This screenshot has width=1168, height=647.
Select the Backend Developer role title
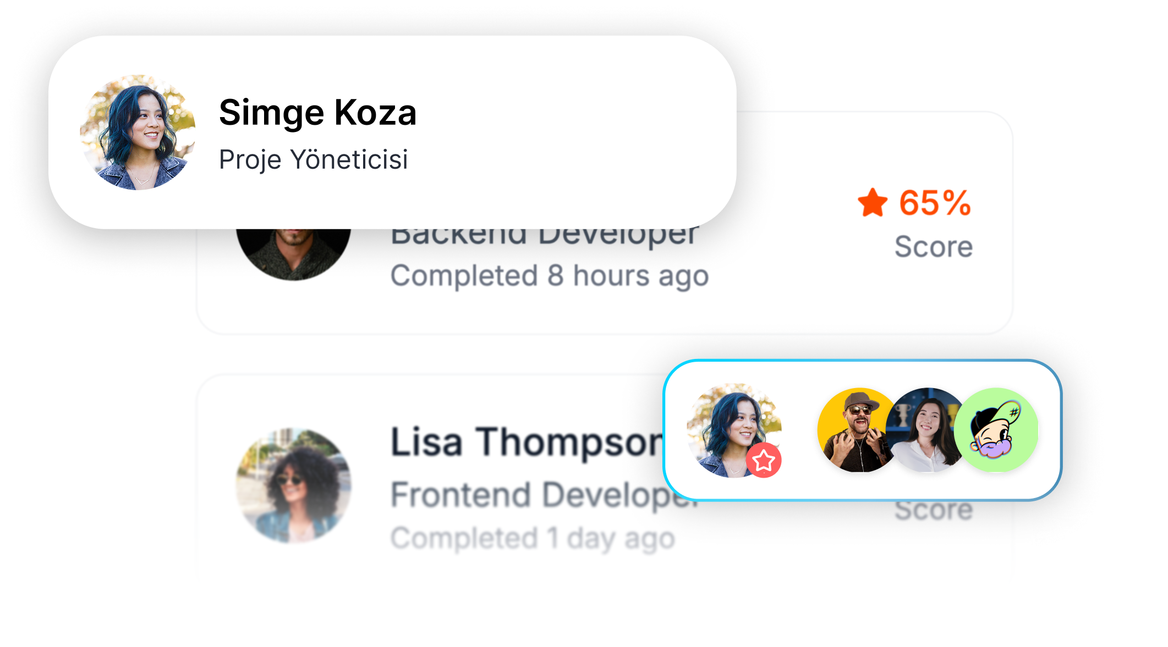click(x=544, y=236)
